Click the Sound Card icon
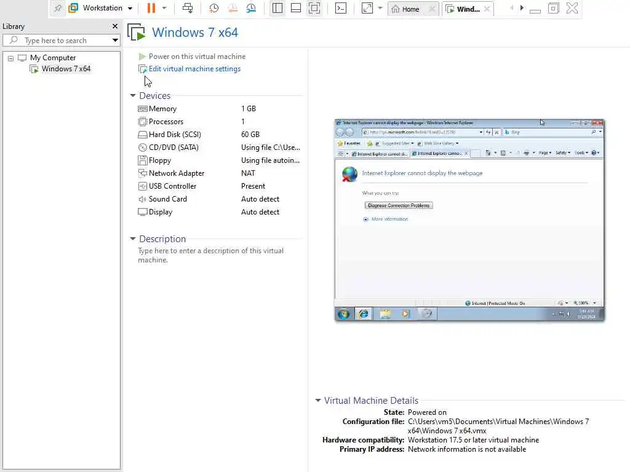This screenshot has width=630, height=472. 142,199
